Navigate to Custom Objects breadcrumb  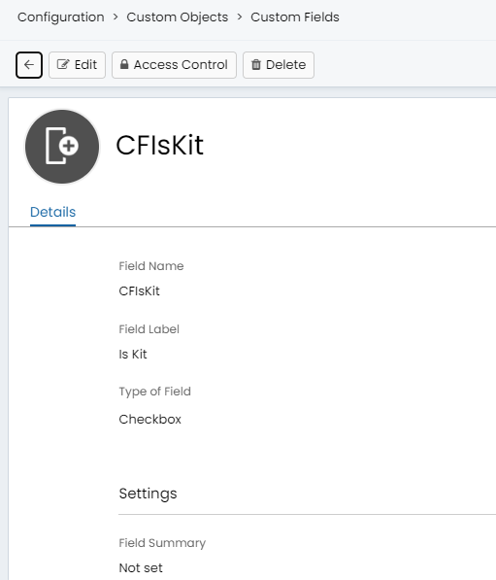pyautogui.click(x=178, y=17)
